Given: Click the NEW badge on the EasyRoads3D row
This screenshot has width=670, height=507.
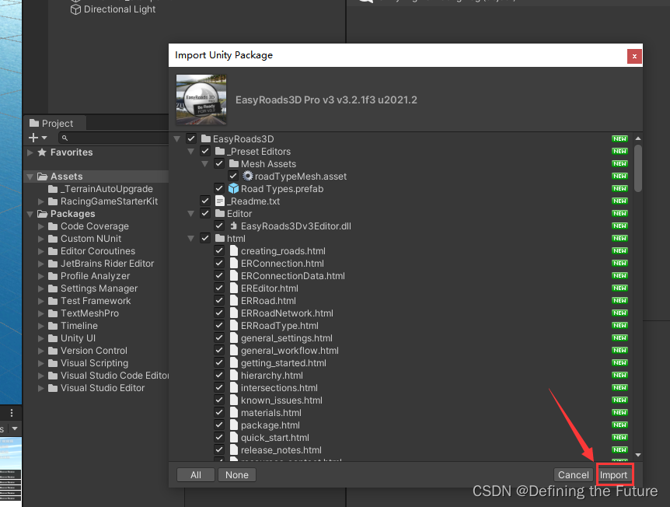Looking at the screenshot, I should coord(619,138).
